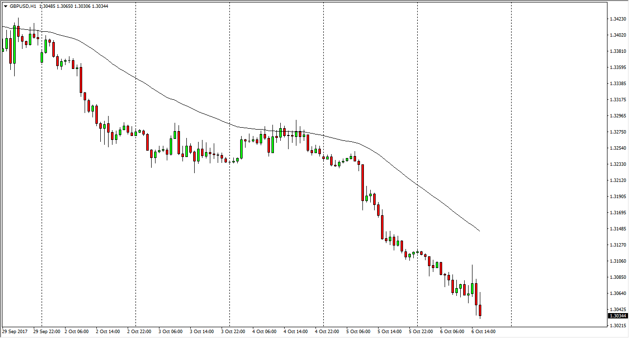
Task: Click the 1.34230 level on price axis
Action: [x=618, y=19]
